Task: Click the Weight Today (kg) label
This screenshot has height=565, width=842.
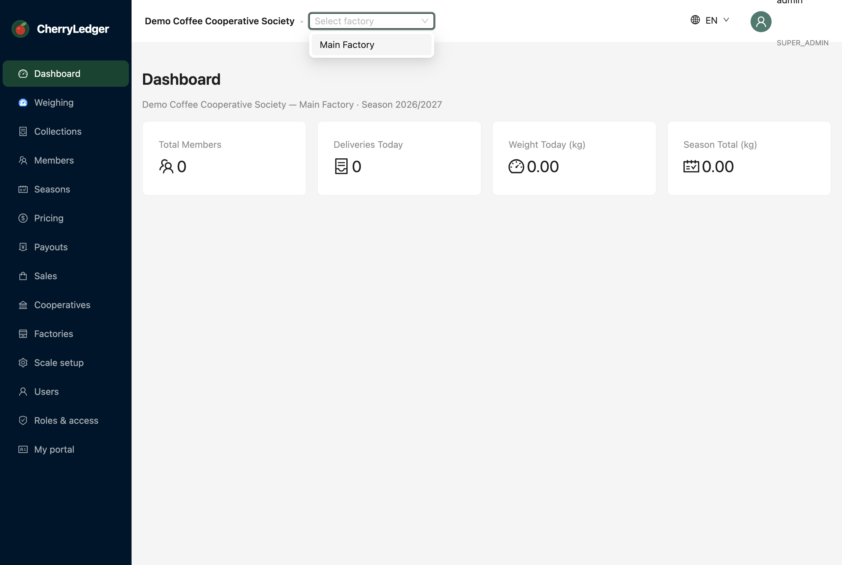Action: 547,145
